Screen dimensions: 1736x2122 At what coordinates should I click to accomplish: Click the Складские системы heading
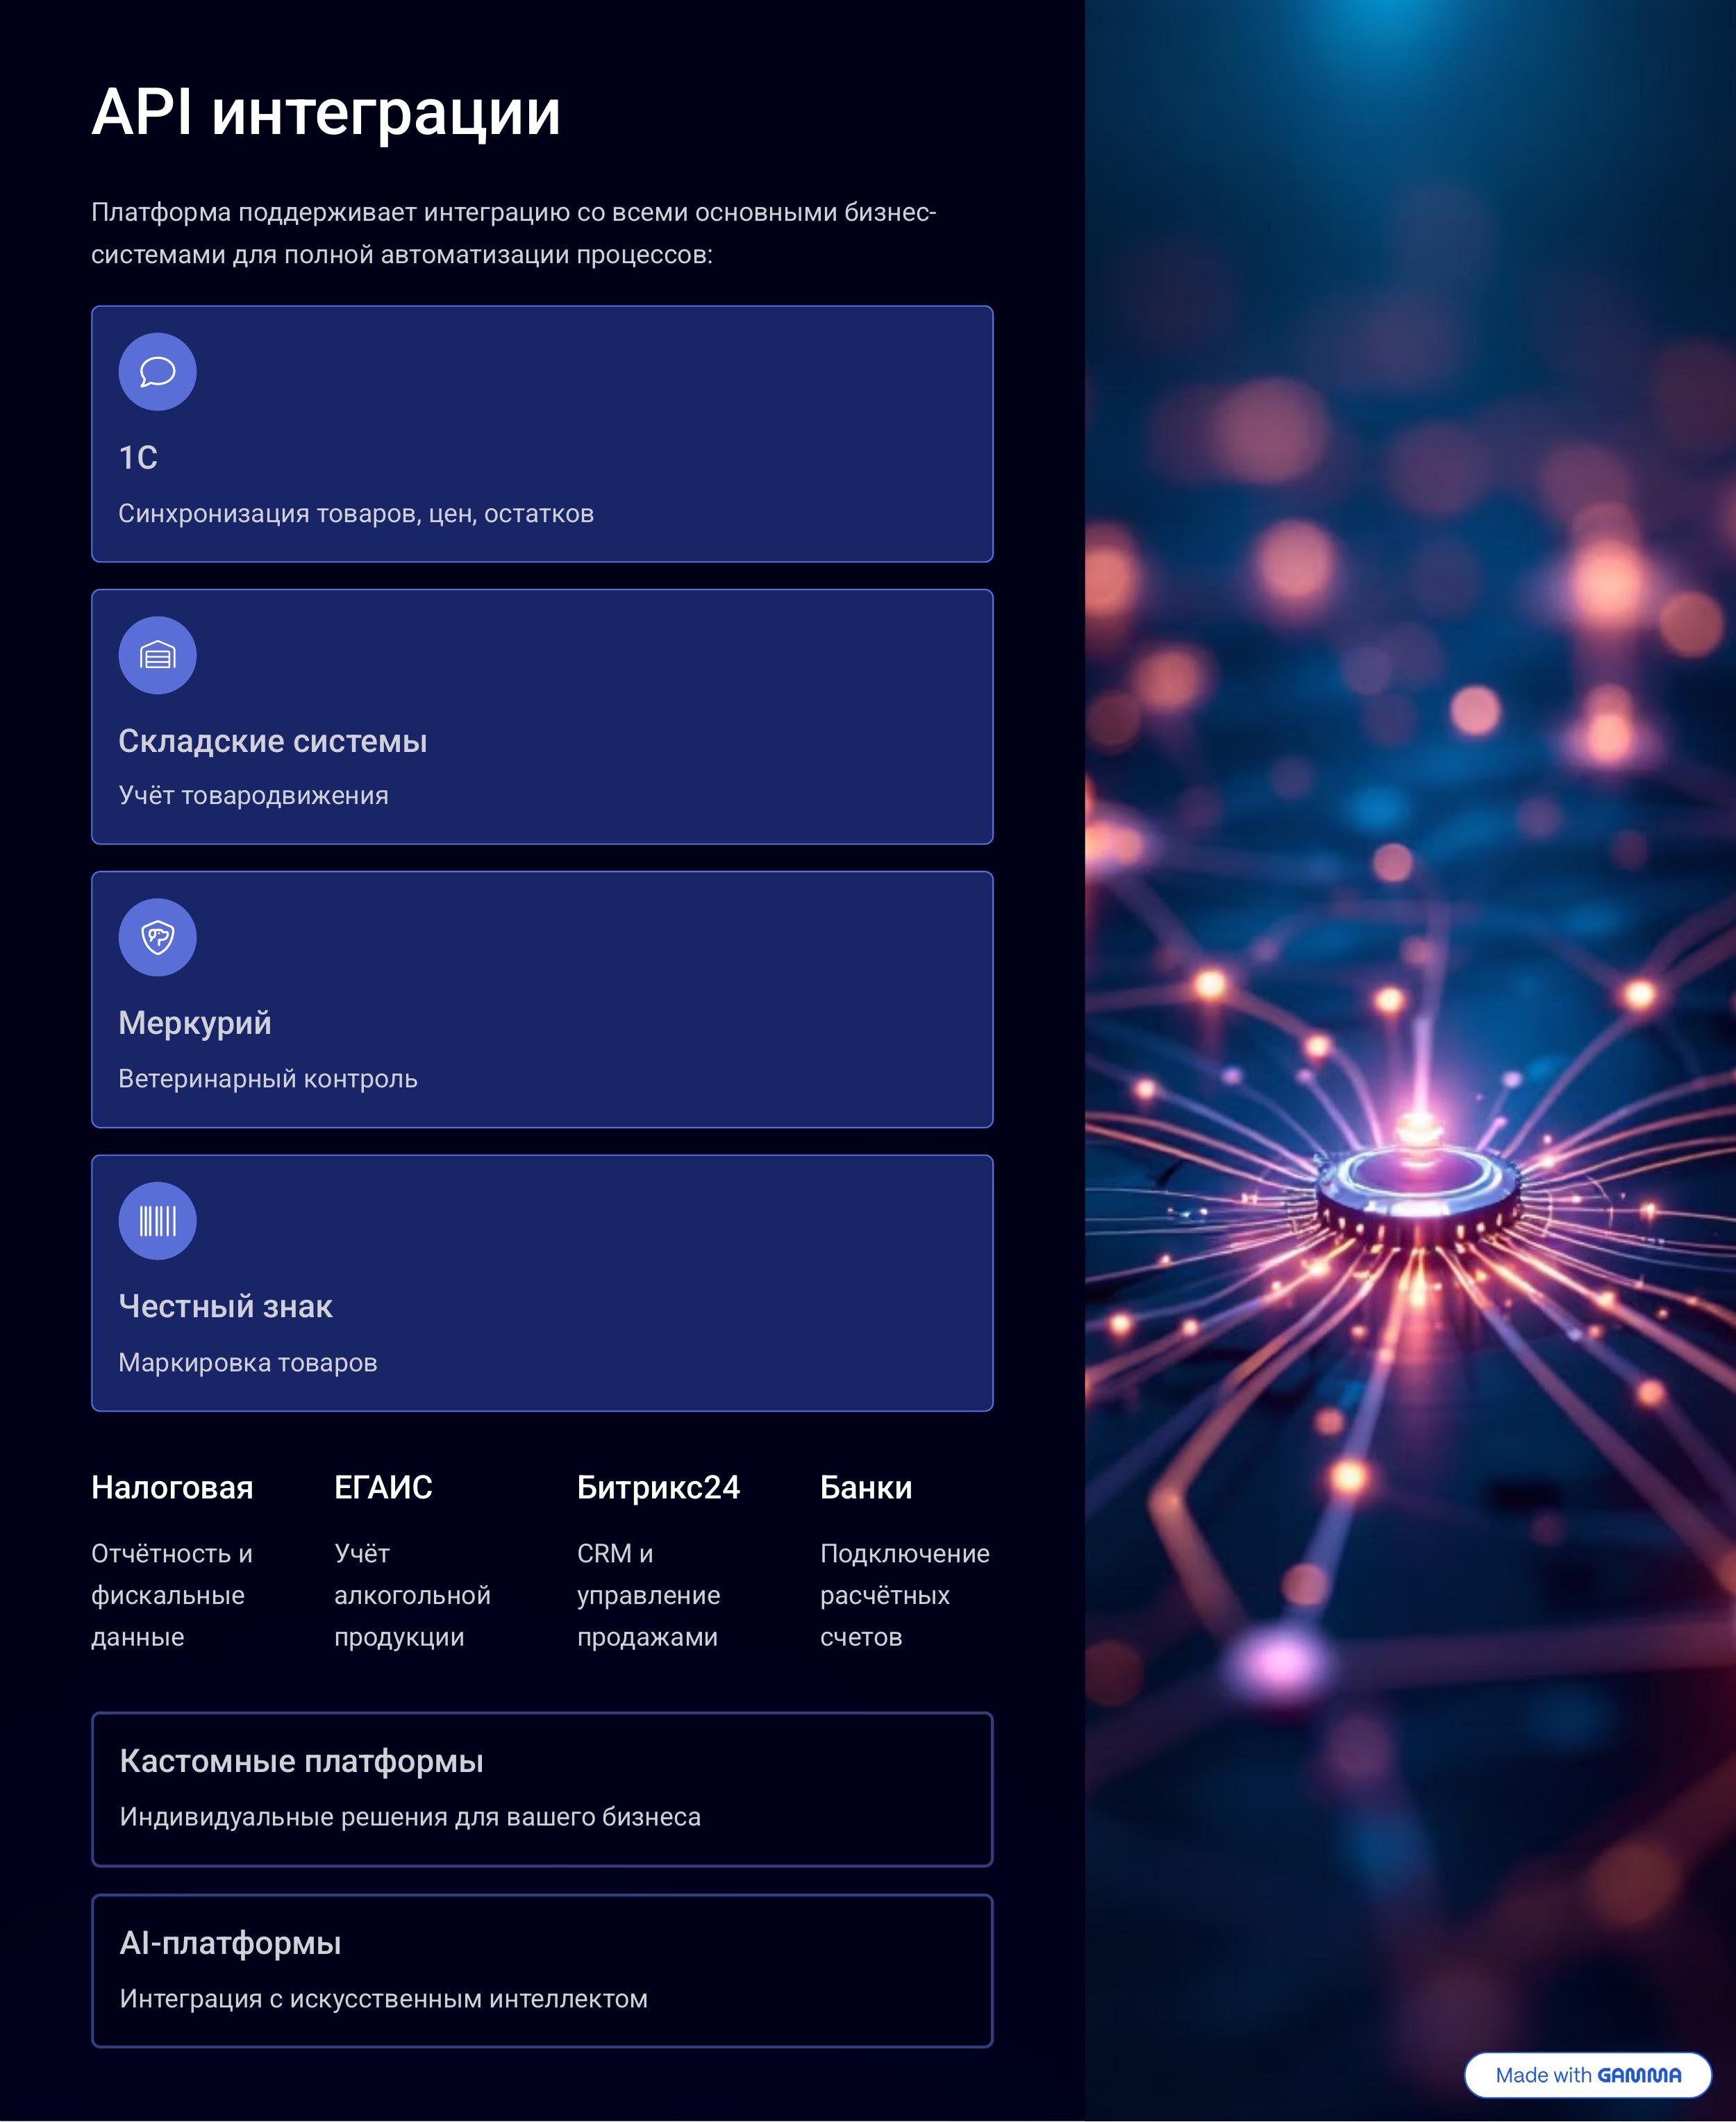coord(272,741)
